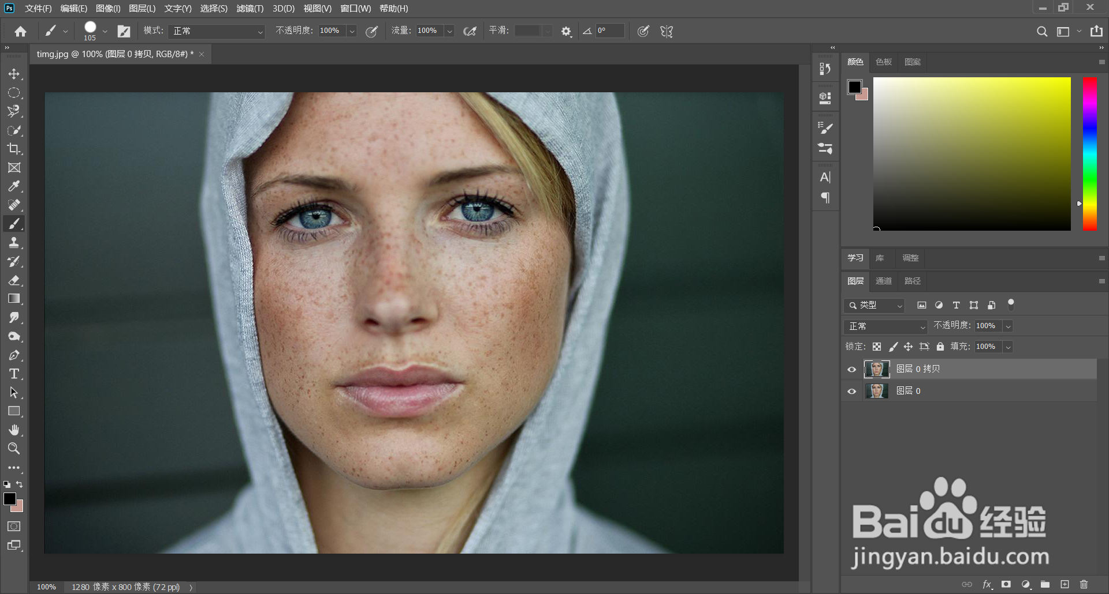Switch to the 通道 tab
1109x594 pixels.
tap(883, 281)
